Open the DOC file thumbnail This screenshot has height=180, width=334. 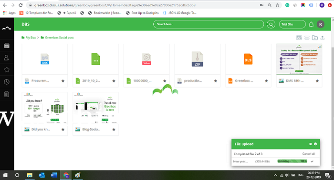45,59
